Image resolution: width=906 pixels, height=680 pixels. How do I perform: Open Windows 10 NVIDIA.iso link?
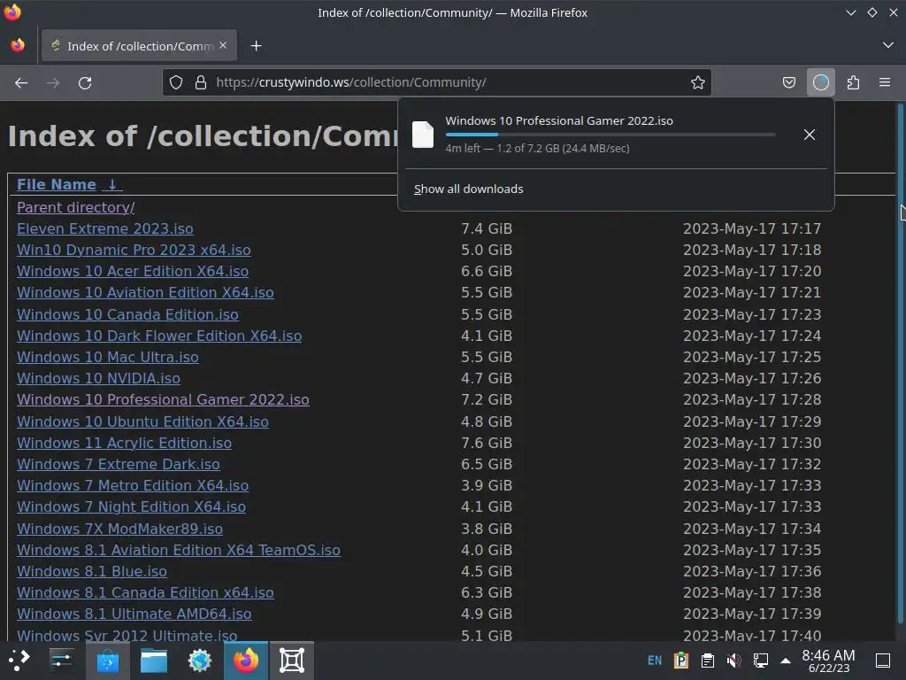[x=98, y=378]
